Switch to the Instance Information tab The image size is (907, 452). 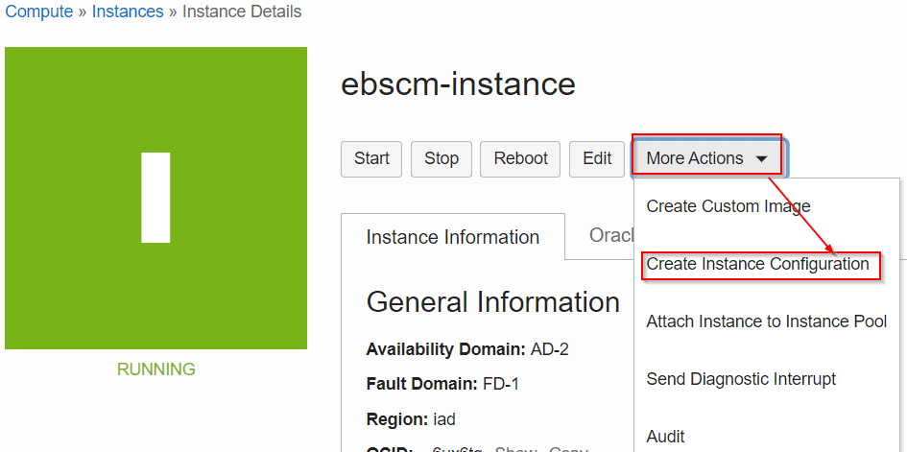point(452,237)
